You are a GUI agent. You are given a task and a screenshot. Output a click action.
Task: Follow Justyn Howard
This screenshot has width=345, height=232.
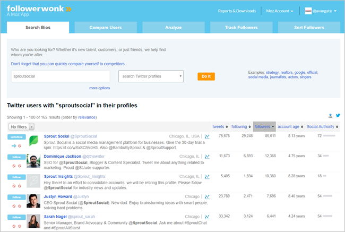point(16,197)
